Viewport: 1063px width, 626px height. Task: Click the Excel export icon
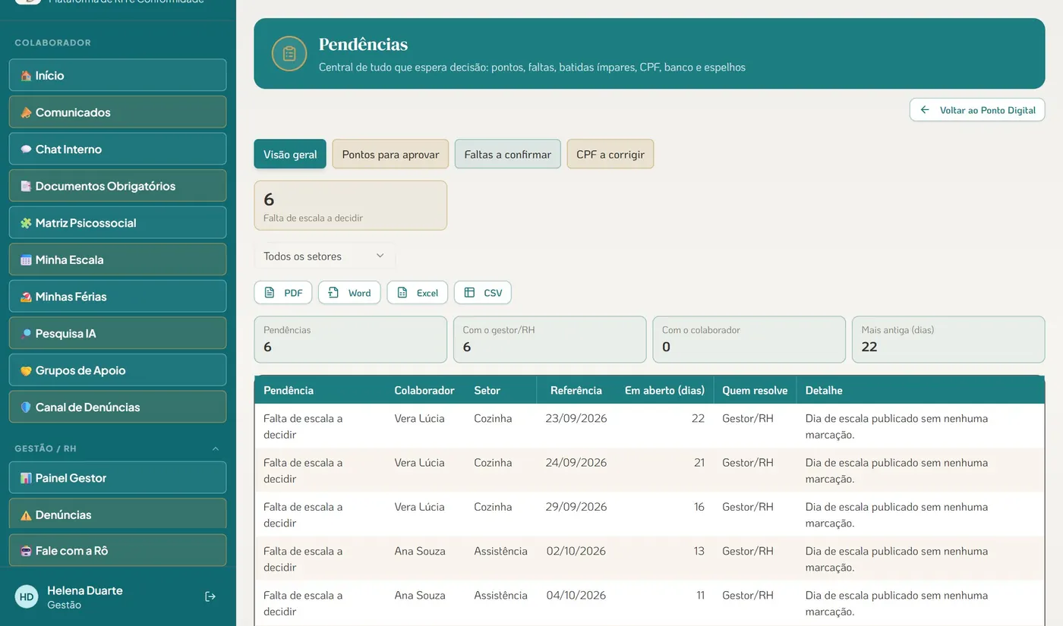402,293
